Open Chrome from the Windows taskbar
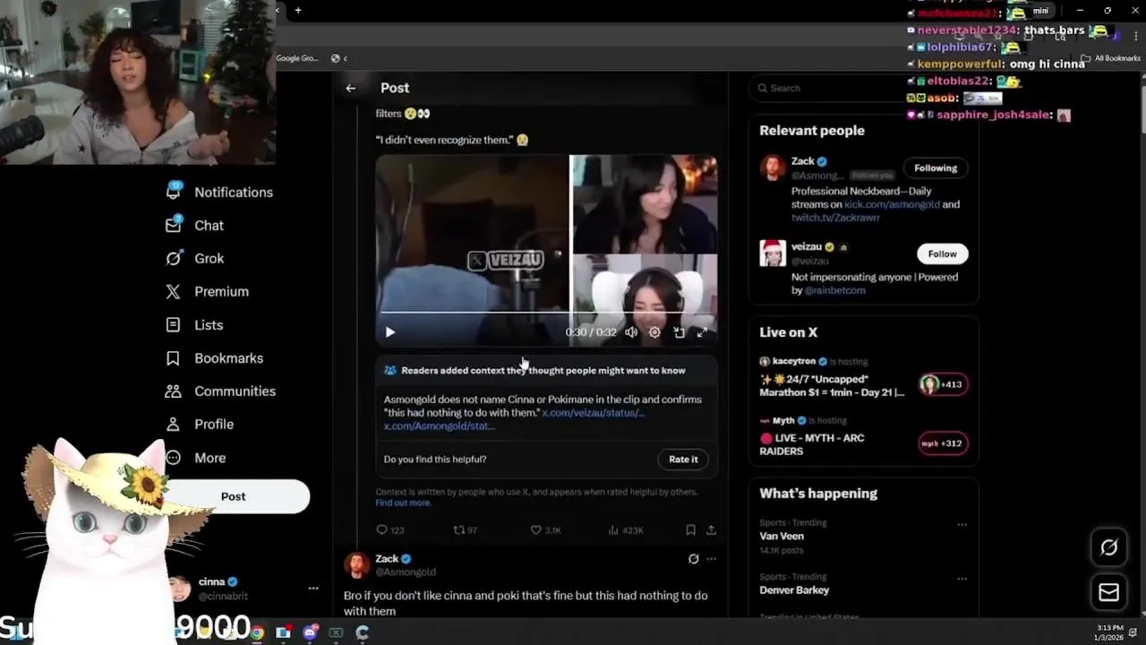The width and height of the screenshot is (1146, 645). tap(257, 632)
